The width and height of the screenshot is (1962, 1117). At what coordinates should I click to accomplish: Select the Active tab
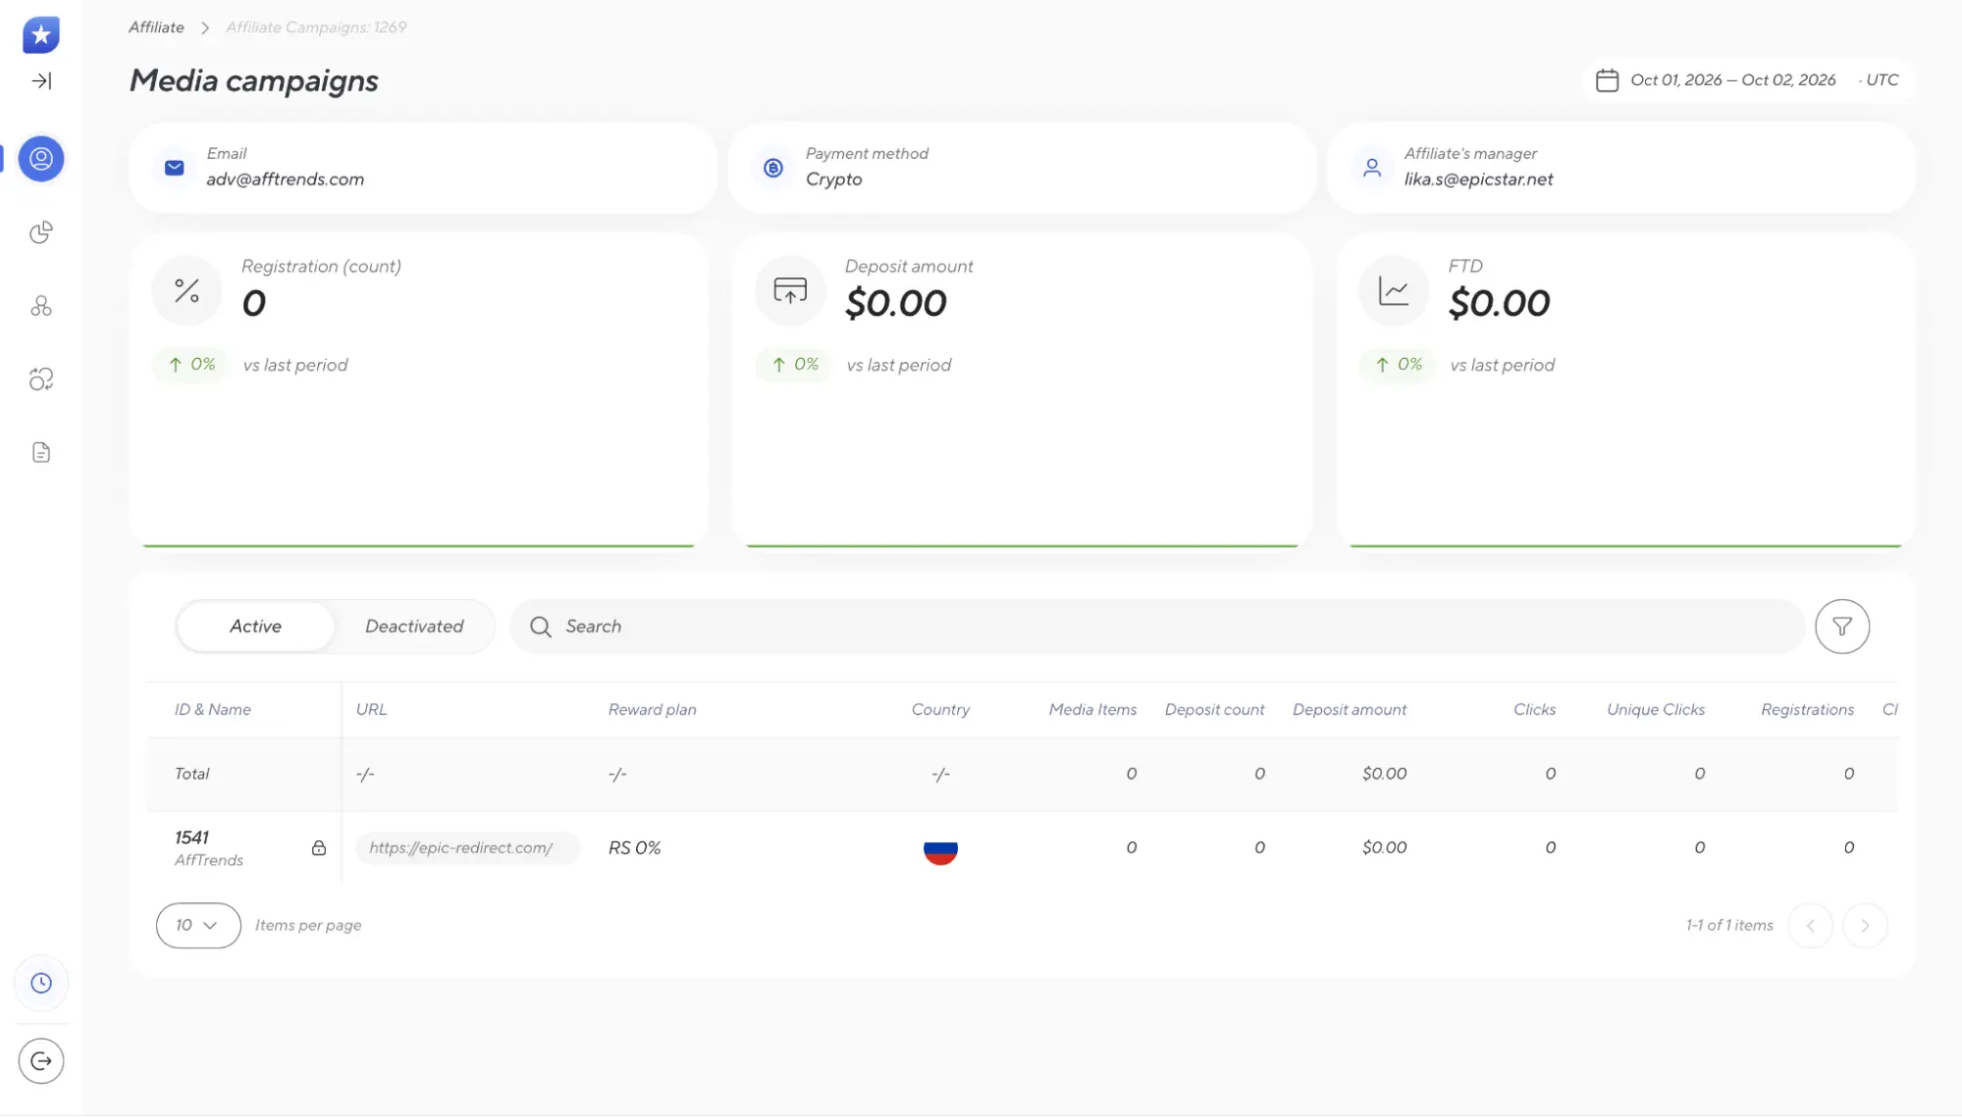(255, 626)
